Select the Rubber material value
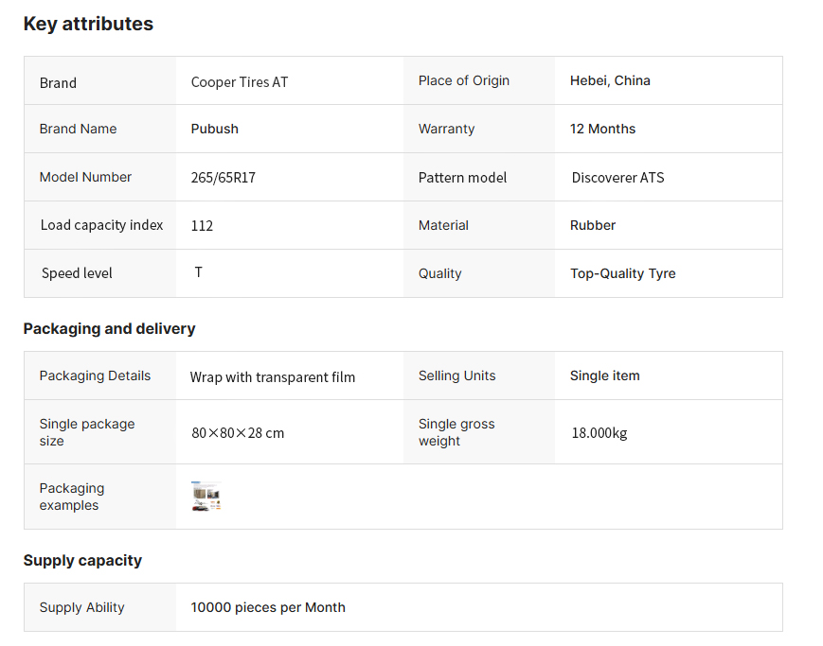Image resolution: width=823 pixels, height=646 pixels. (593, 225)
